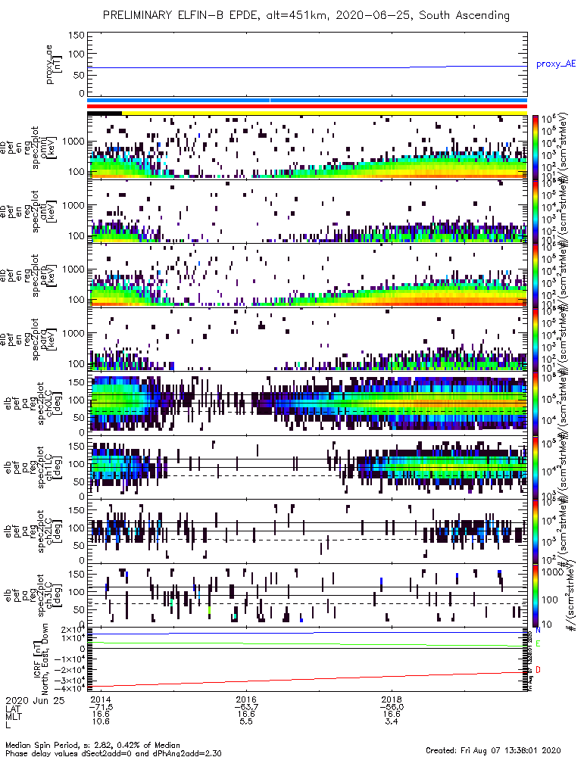587x757 pixels.
Task: Click the '-4×10^4' tick label on the IGRF axis
Action: pyautogui.click(x=70, y=687)
